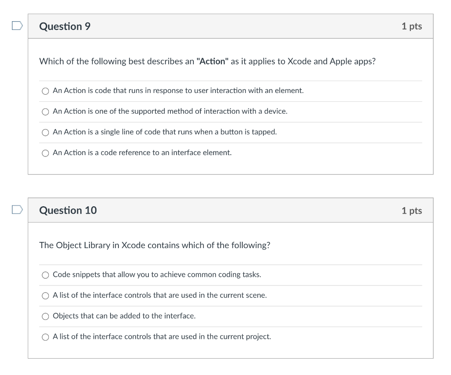Select radio for controls 'used in the current scene'
451x375 pixels.
pos(45,296)
